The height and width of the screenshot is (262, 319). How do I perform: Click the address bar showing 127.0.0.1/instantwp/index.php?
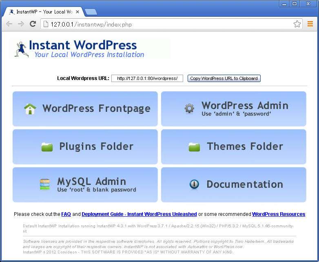point(171,24)
